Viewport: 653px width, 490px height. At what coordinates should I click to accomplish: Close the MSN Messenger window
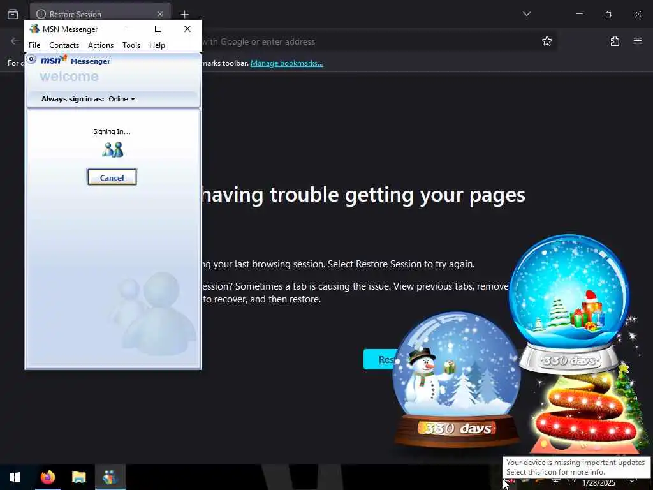(187, 29)
